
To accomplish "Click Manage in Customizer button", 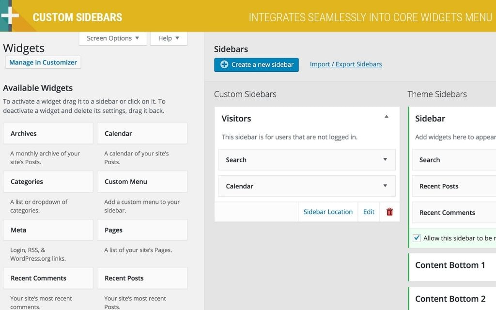I will point(43,62).
